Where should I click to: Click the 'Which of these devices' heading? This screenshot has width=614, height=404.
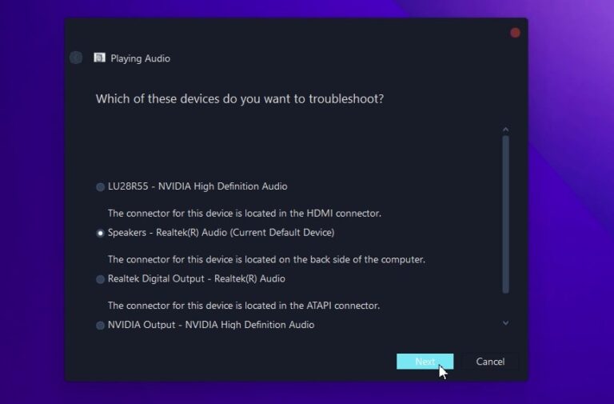click(240, 98)
